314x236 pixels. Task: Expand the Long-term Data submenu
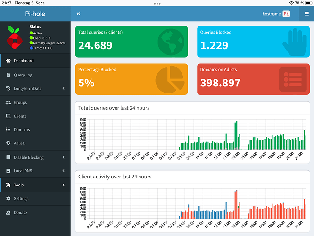point(63,89)
